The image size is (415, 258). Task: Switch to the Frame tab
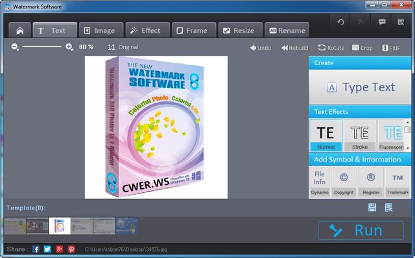click(194, 30)
